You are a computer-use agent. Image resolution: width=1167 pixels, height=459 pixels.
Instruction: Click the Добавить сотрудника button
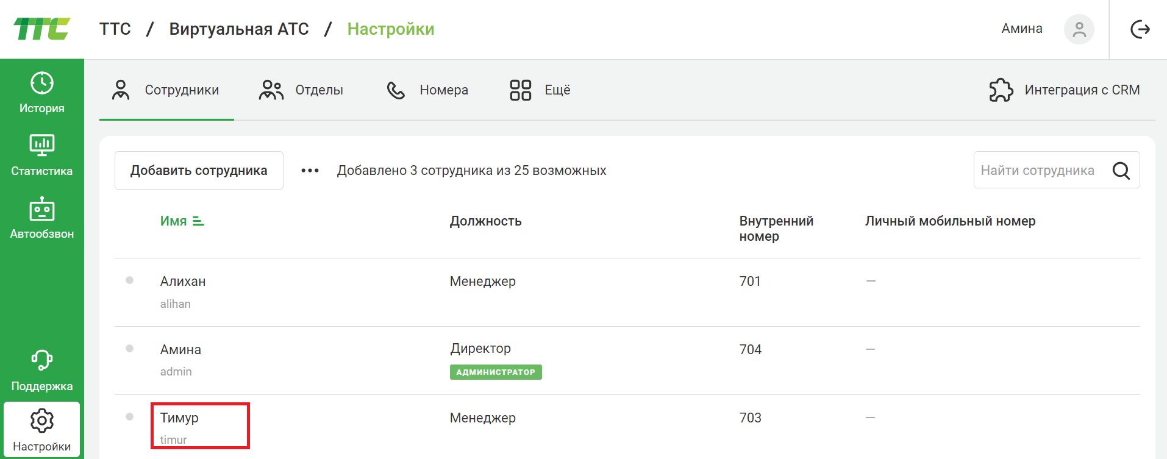pos(199,171)
